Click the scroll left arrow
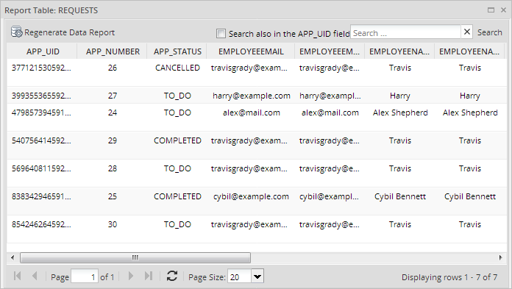 coord(13,257)
